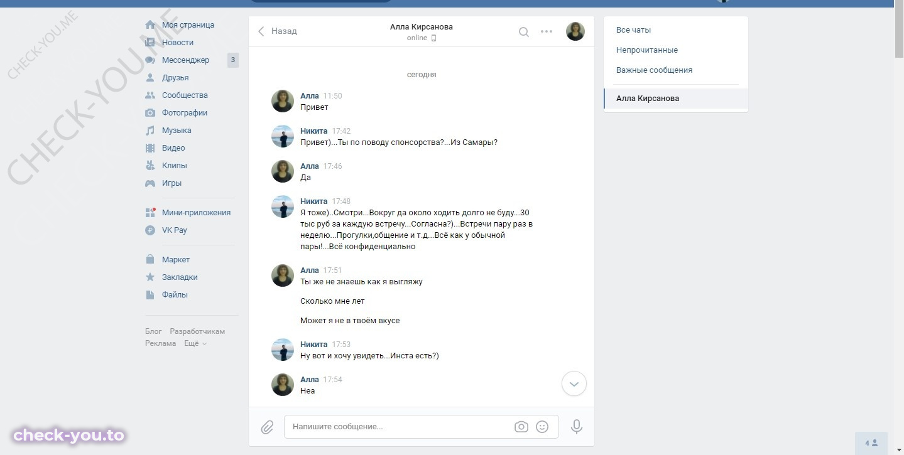
Task: Click the Файлы document icon
Action: (150, 295)
